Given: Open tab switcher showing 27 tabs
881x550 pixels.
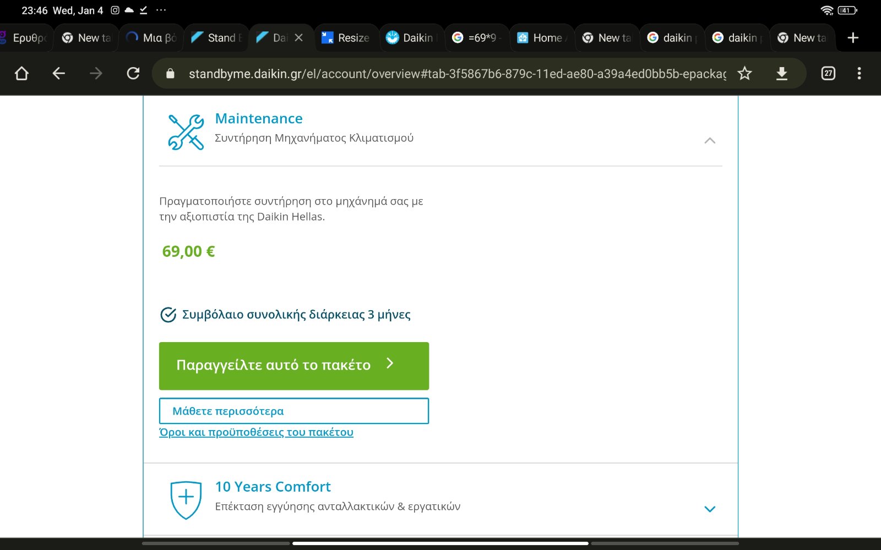Looking at the screenshot, I should (x=828, y=73).
